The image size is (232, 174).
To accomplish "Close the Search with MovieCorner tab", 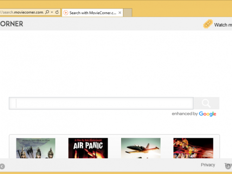I will coord(120,13).
